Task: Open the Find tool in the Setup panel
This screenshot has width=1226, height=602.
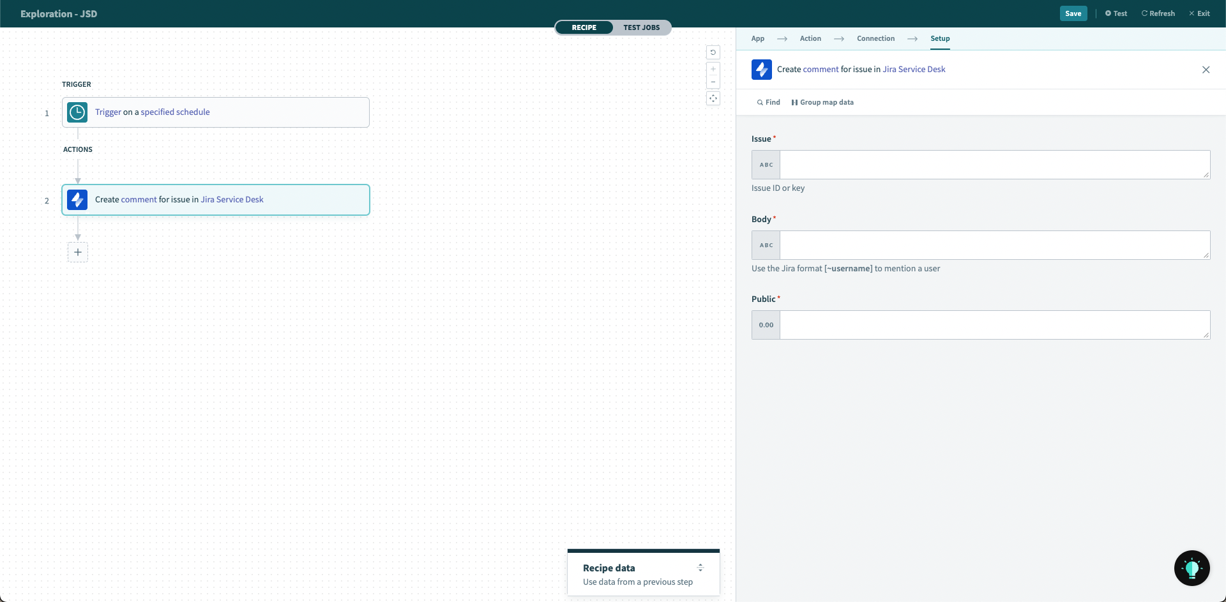Action: [768, 102]
